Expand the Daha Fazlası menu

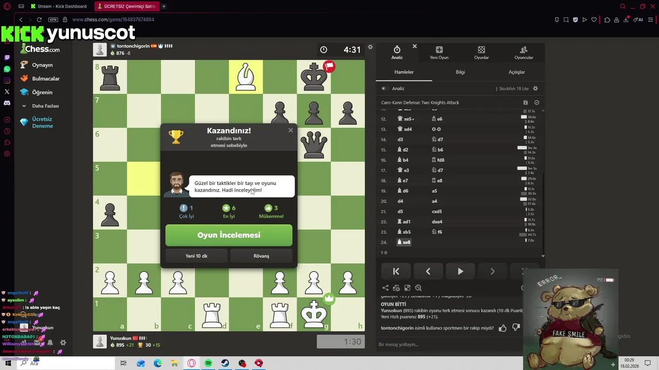point(41,106)
